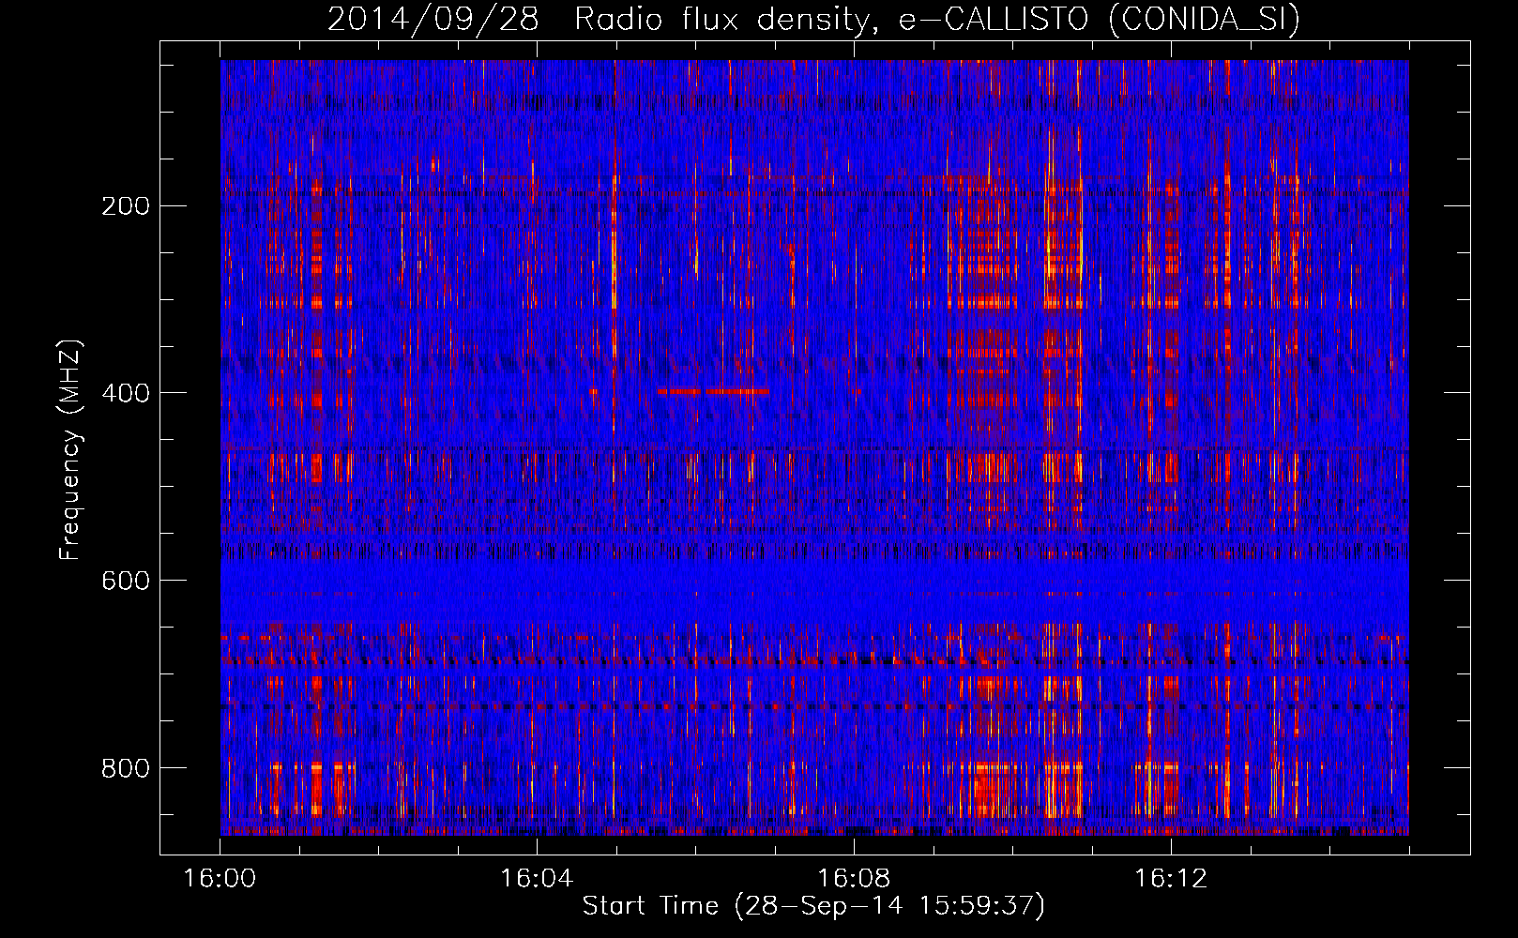This screenshot has height=938, width=1518.
Task: Click the 16:04 time axis label
Action: (x=537, y=879)
